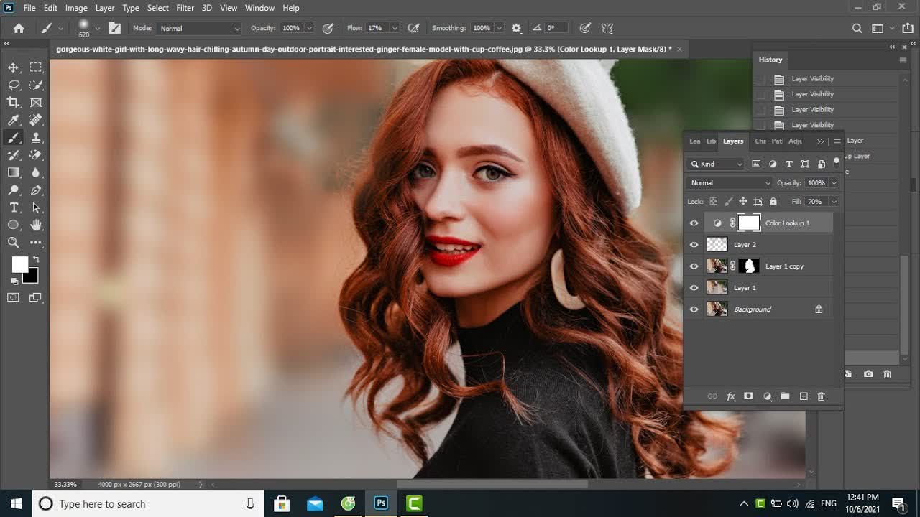Select the Hand tool
The image size is (920, 517).
[36, 225]
